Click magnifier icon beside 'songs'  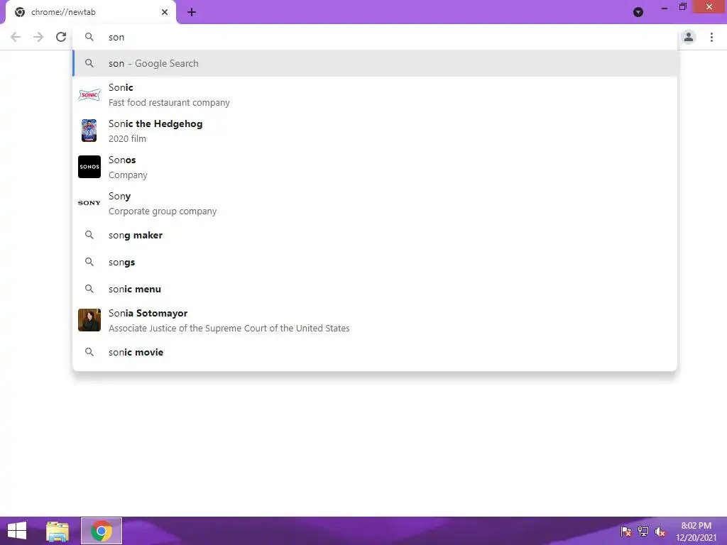[x=89, y=262]
